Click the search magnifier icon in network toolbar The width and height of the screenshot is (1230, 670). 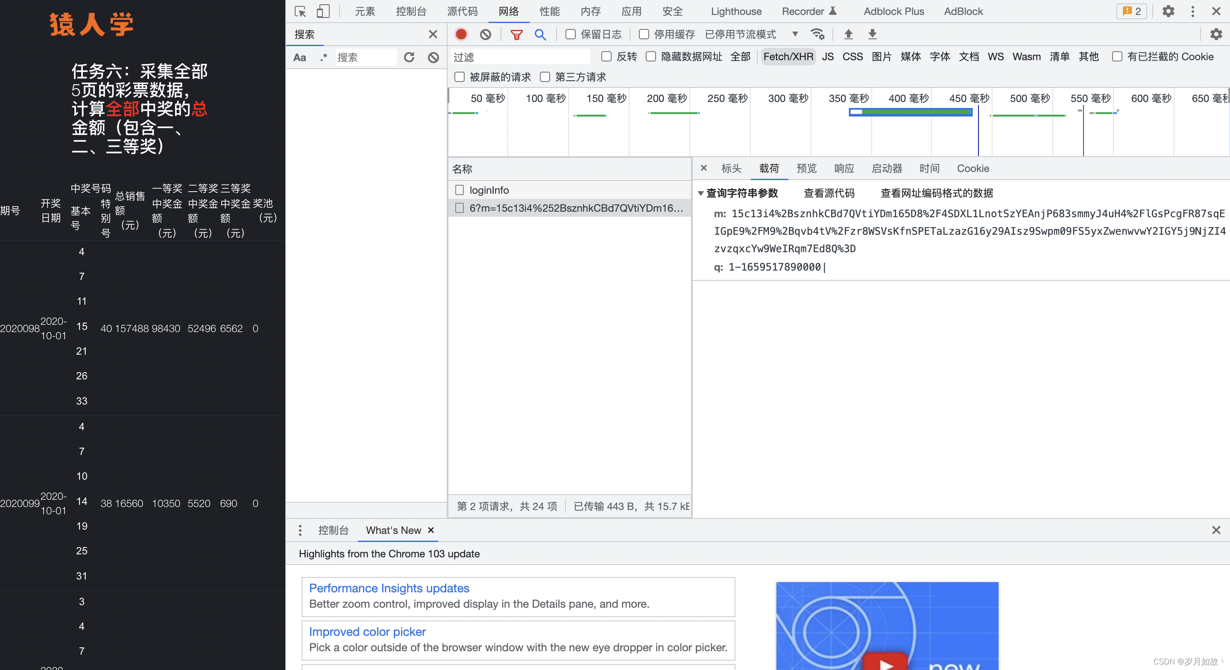(541, 34)
